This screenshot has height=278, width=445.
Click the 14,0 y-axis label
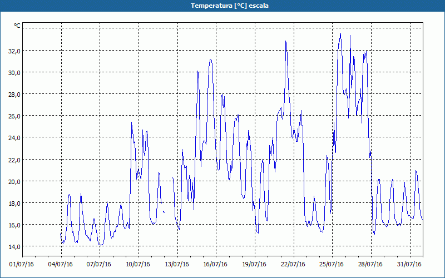(x=13, y=246)
